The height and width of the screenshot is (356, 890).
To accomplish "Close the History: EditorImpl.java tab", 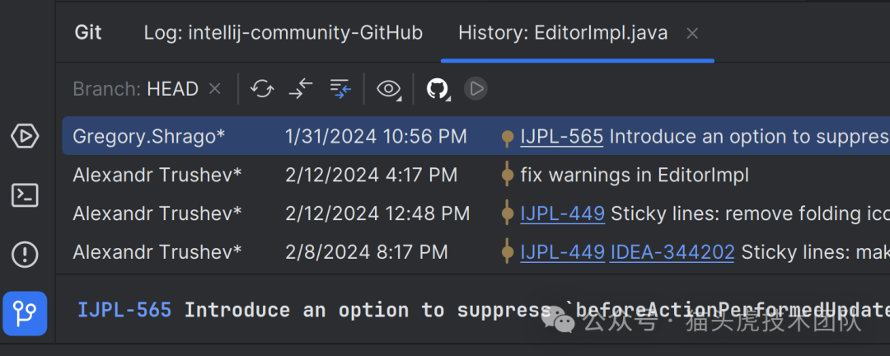I will point(693,34).
